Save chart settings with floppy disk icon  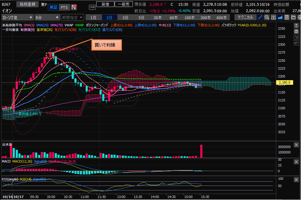286,17
